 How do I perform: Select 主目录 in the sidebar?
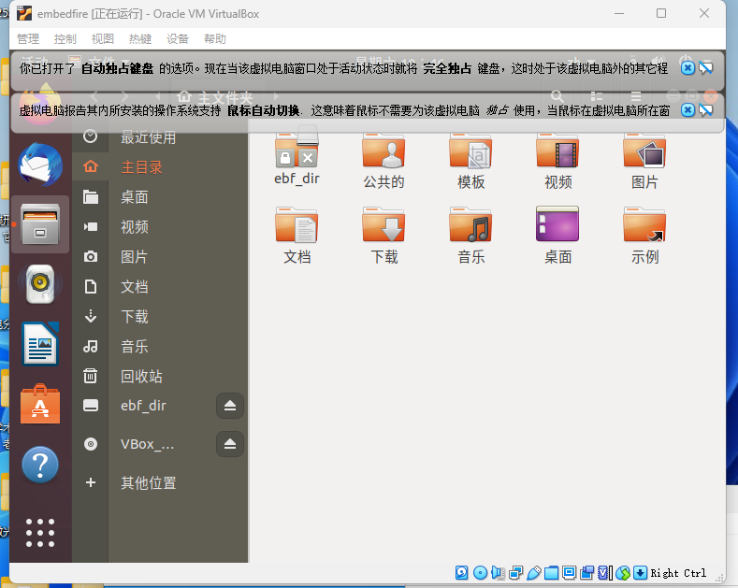tap(160, 167)
